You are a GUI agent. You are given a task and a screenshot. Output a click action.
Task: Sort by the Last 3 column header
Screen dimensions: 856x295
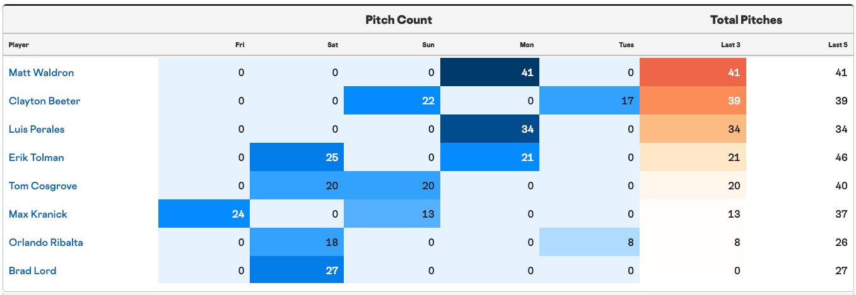731,45
